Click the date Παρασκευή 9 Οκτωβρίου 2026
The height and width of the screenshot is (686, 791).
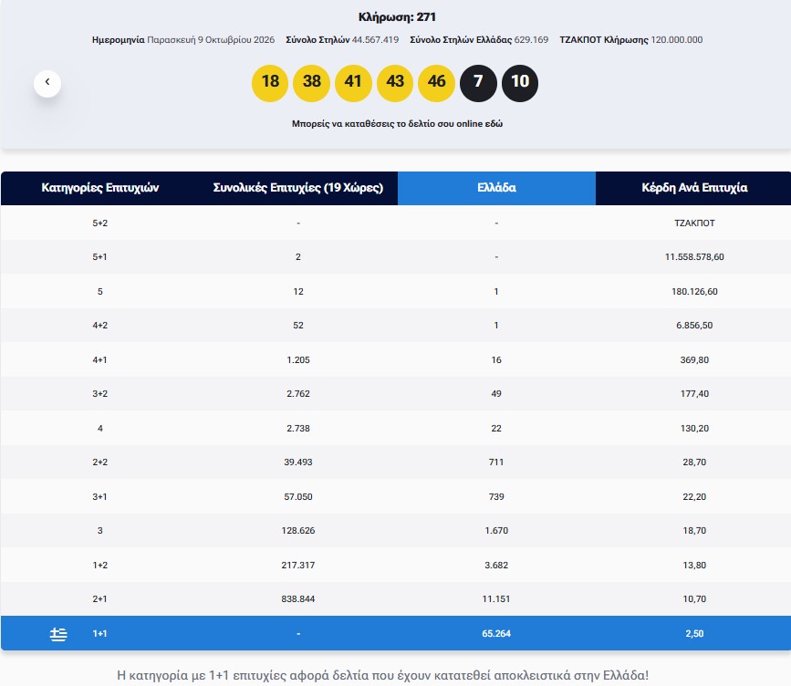(211, 40)
